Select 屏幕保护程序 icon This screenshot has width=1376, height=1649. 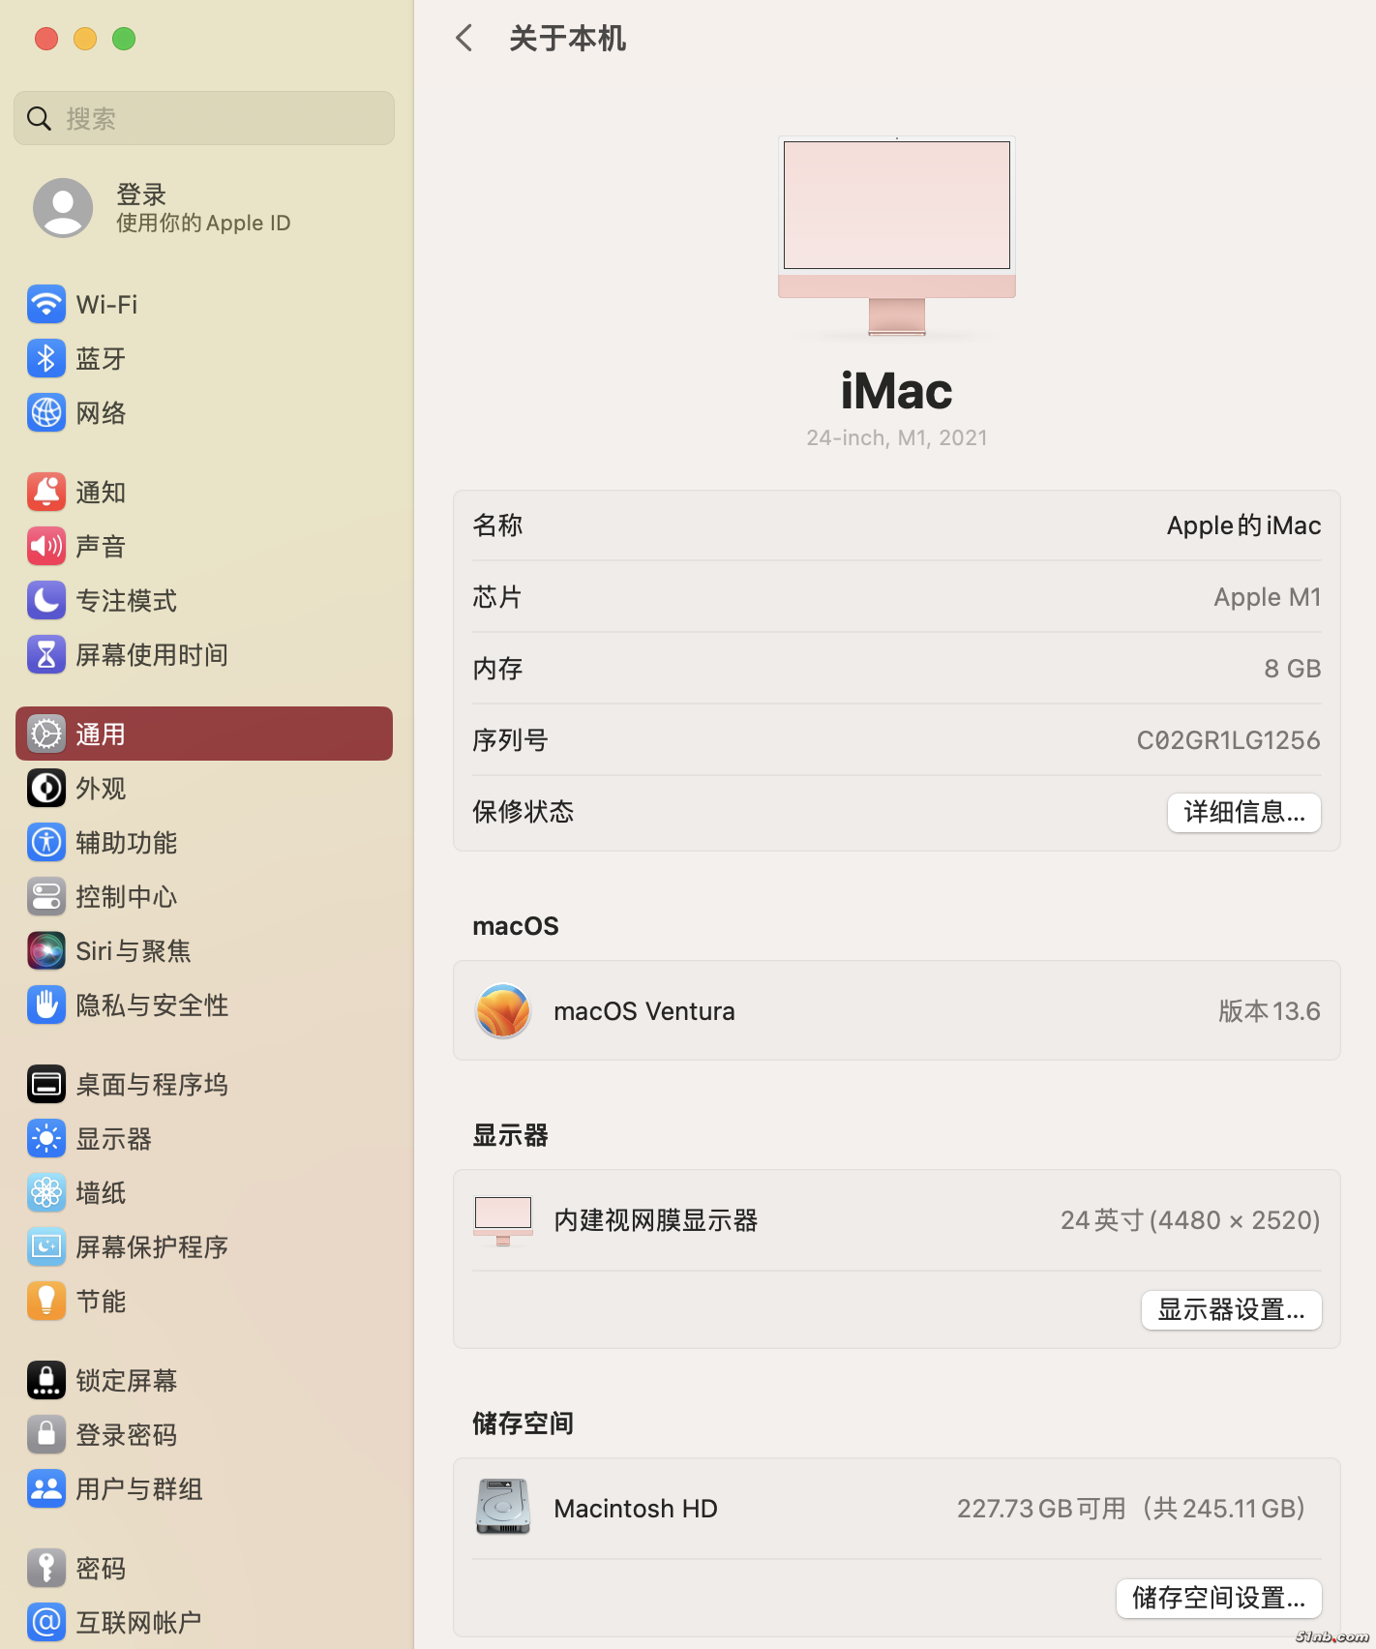(46, 1247)
